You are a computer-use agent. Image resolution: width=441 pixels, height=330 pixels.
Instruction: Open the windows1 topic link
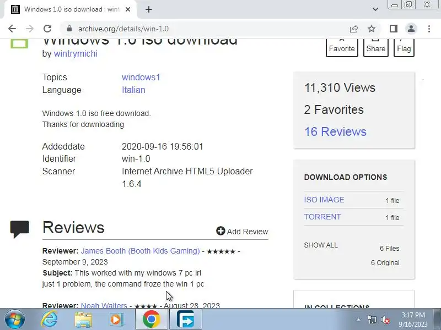(x=141, y=77)
